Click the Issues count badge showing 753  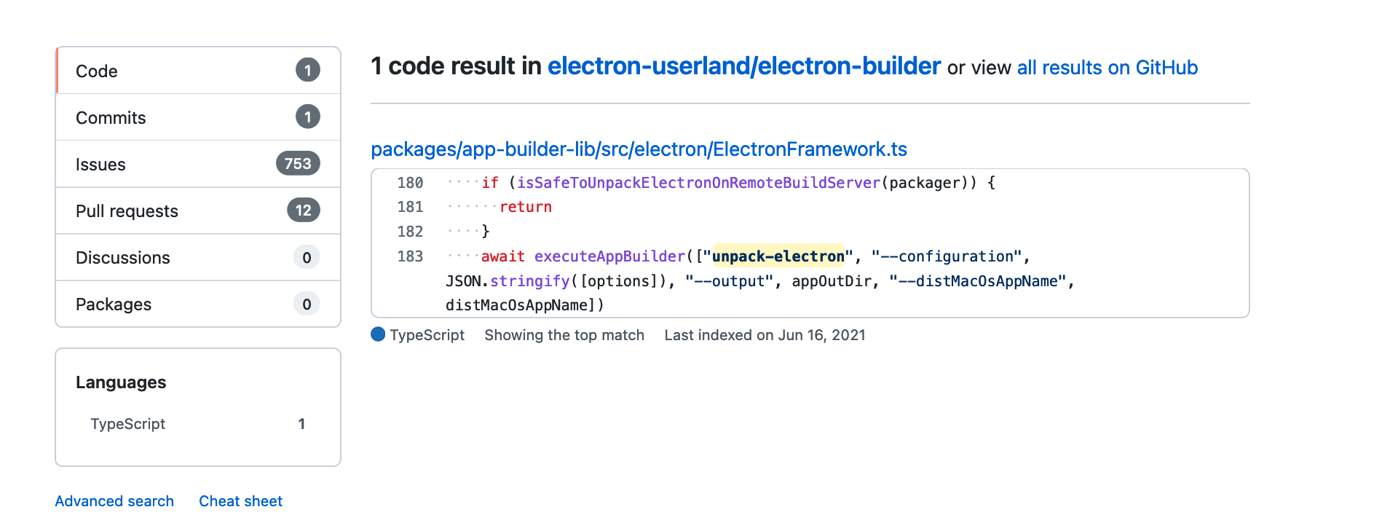(x=297, y=164)
